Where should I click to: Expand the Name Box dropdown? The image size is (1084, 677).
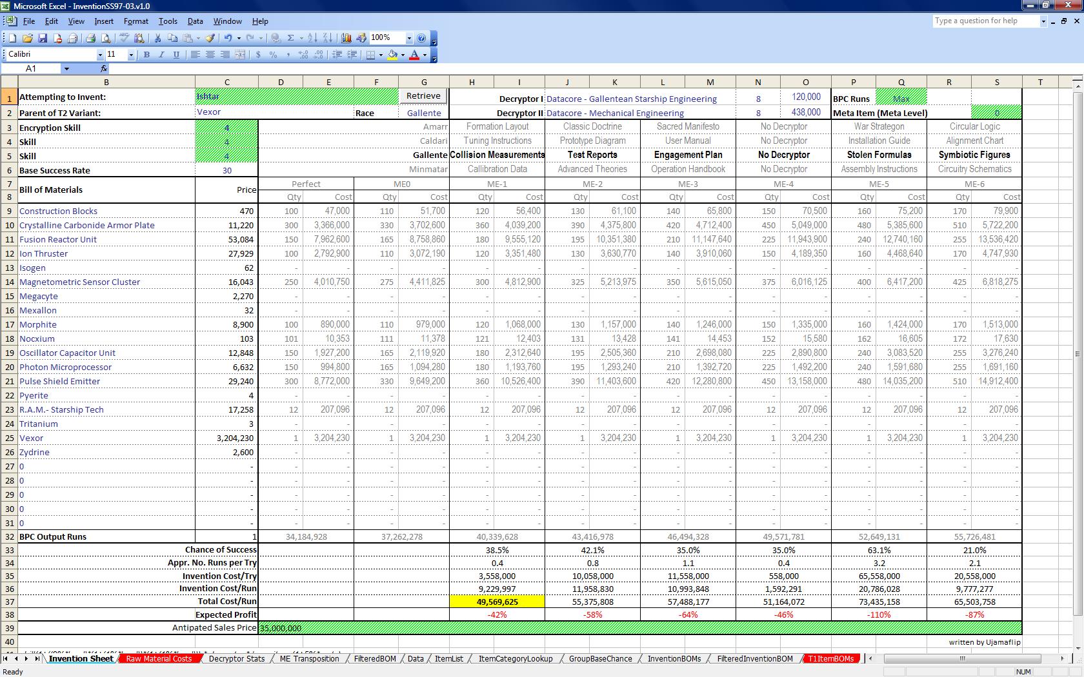coord(66,68)
